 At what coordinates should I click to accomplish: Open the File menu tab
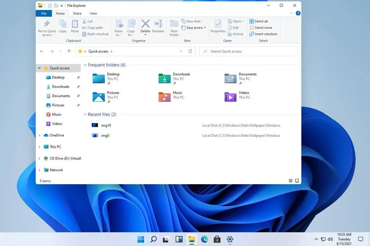[44, 14]
